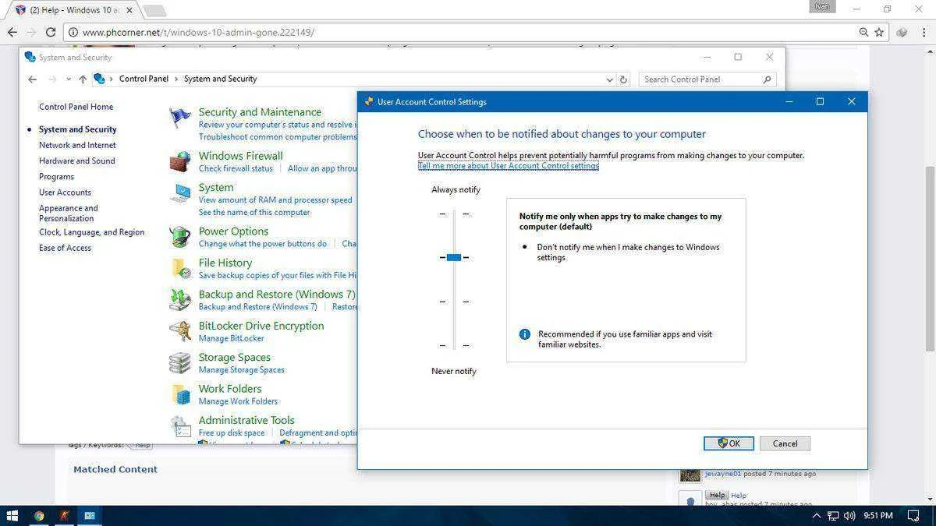Open Clock, Language, and Region category
Viewport: 936px width, 526px height.
(91, 232)
